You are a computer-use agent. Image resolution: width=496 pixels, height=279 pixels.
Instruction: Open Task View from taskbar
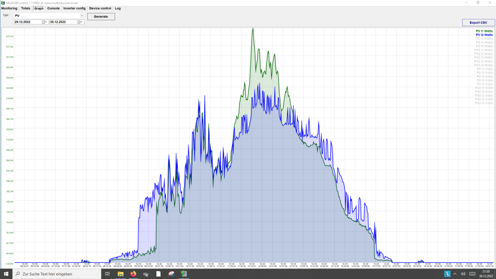107,274
